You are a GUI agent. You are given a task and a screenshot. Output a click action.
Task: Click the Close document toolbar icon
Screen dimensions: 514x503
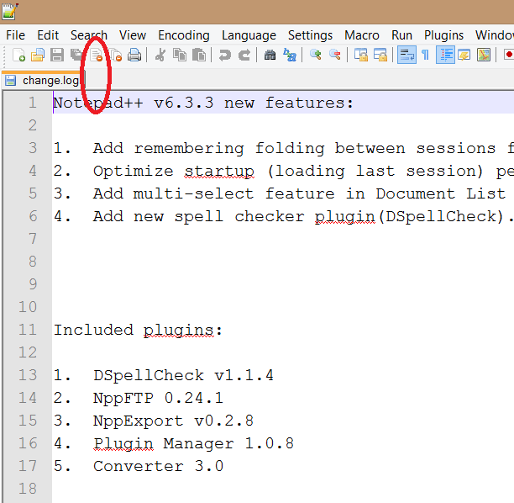97,55
